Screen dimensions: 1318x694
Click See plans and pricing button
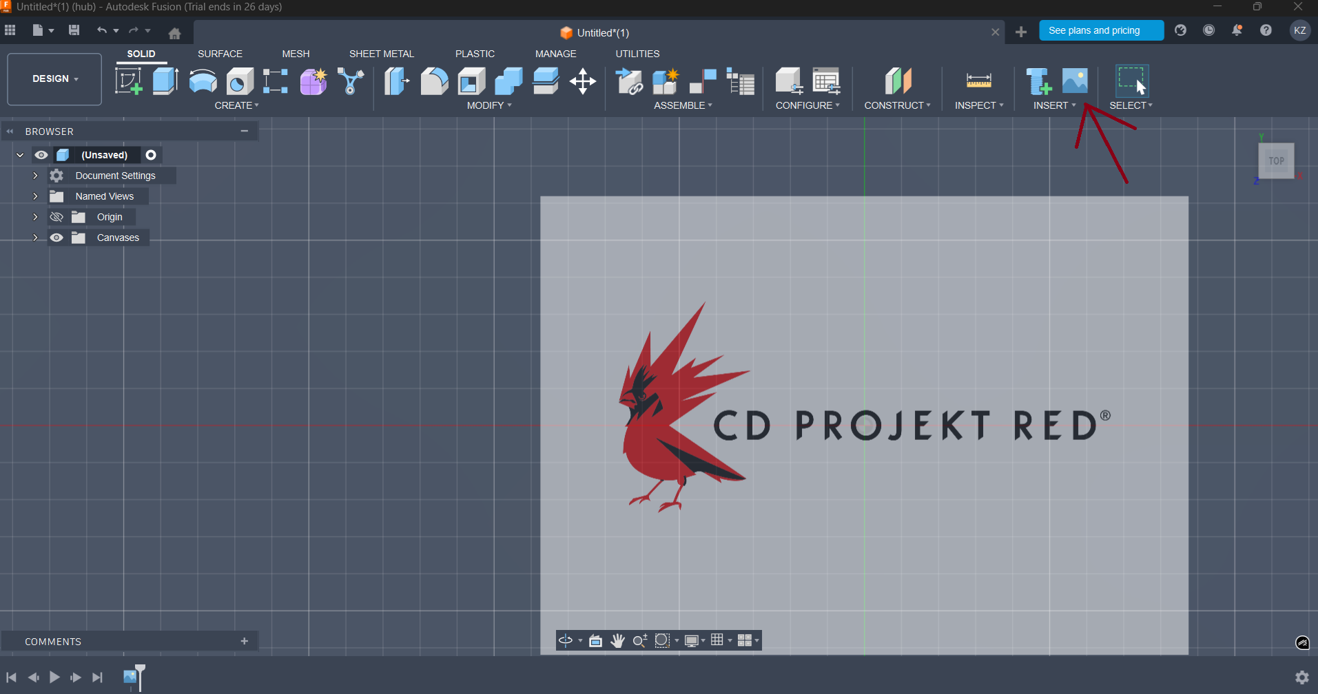click(x=1100, y=30)
